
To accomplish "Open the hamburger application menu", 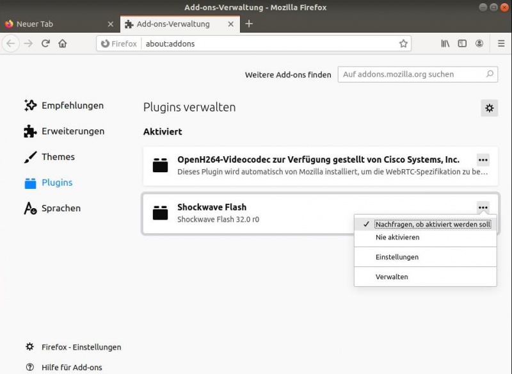I will pos(501,44).
